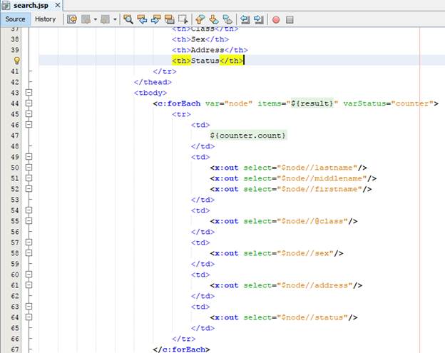Toggle a bookmark on current line
Viewport: 445px width, 353px height.
coord(227,19)
